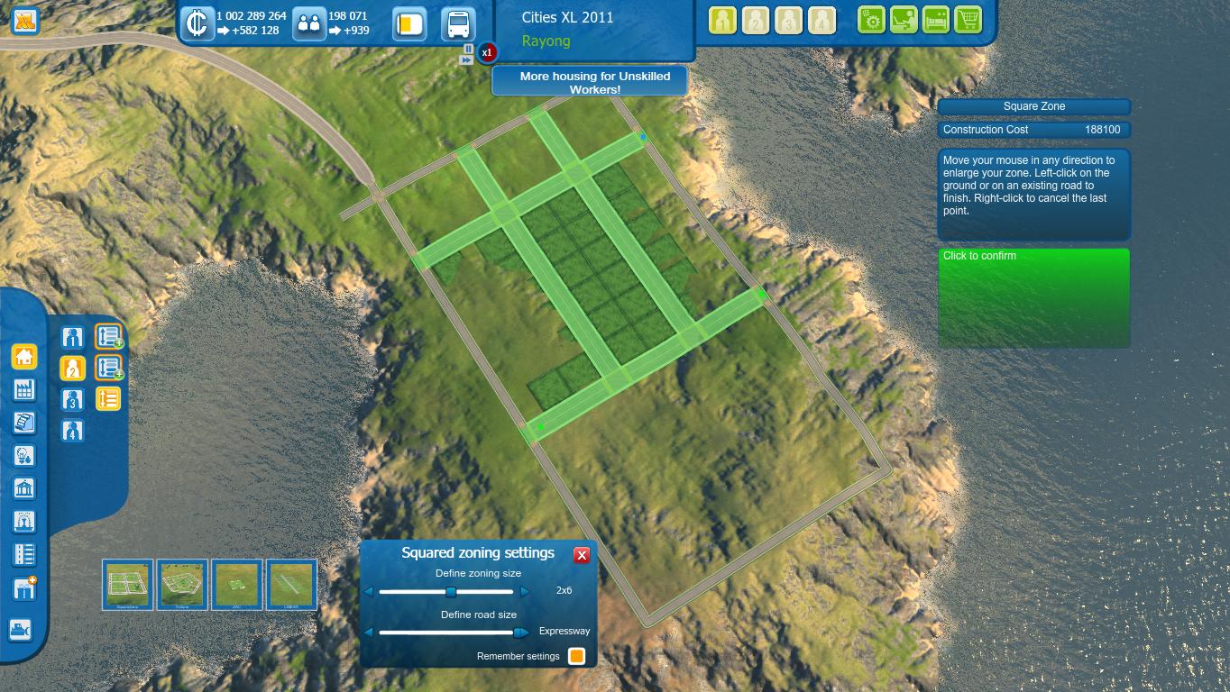The height and width of the screenshot is (692, 1230).
Task: Select the Executives status icon (3)
Action: click(x=789, y=20)
